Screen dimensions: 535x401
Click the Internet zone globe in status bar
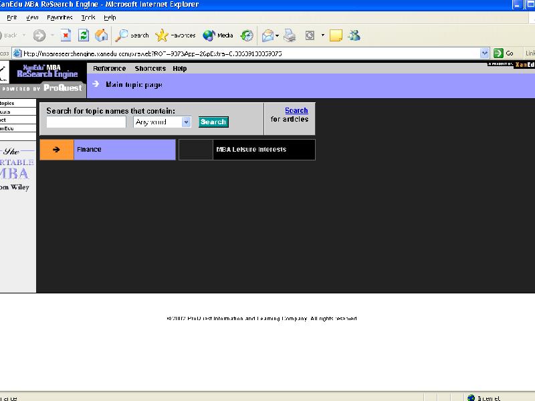(471, 398)
